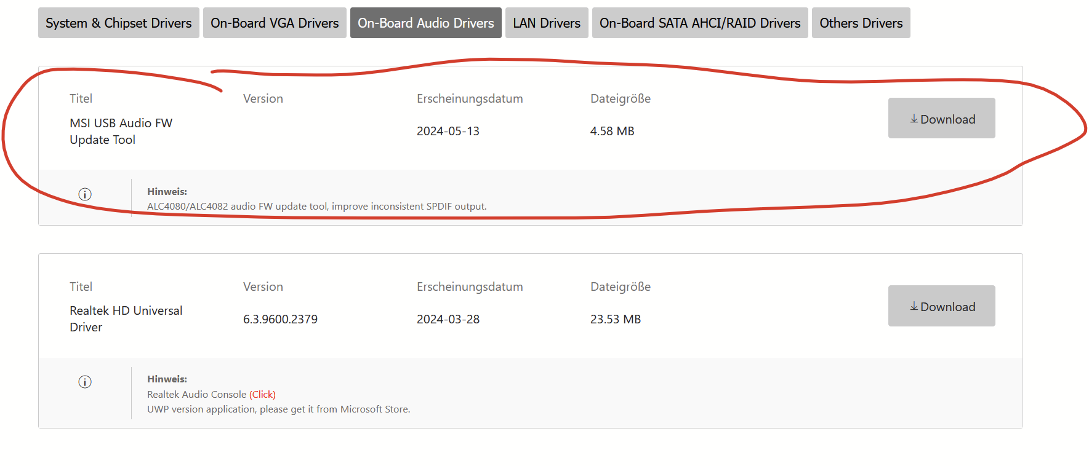
Task: Click file size 23.53 MB
Action: [616, 319]
